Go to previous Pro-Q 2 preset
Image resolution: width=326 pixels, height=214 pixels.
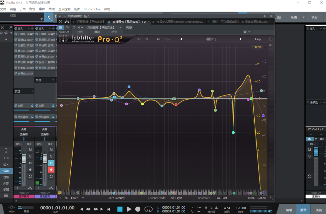coord(181,39)
